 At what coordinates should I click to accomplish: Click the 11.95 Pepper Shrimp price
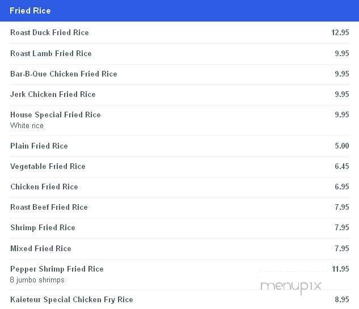click(340, 269)
